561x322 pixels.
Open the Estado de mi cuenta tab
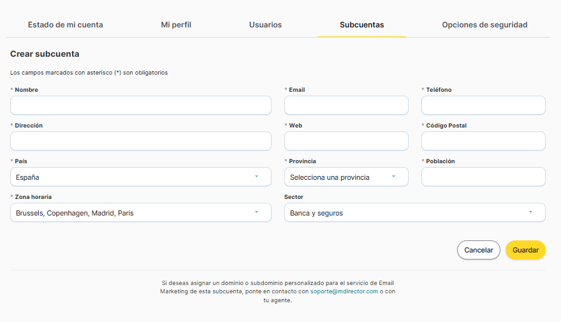coord(65,25)
